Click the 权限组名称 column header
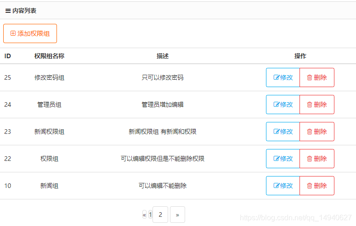The image size is (356, 226). coord(49,56)
